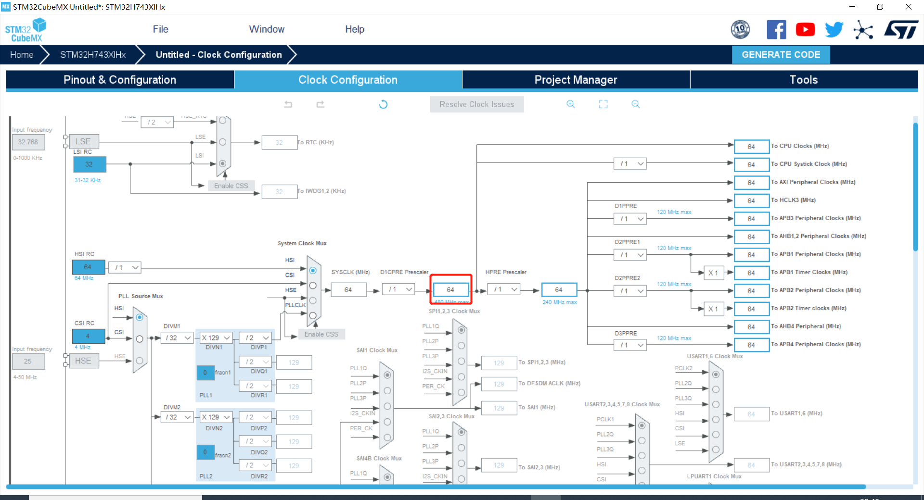This screenshot has width=924, height=500.
Task: Open the File menu
Action: point(160,29)
